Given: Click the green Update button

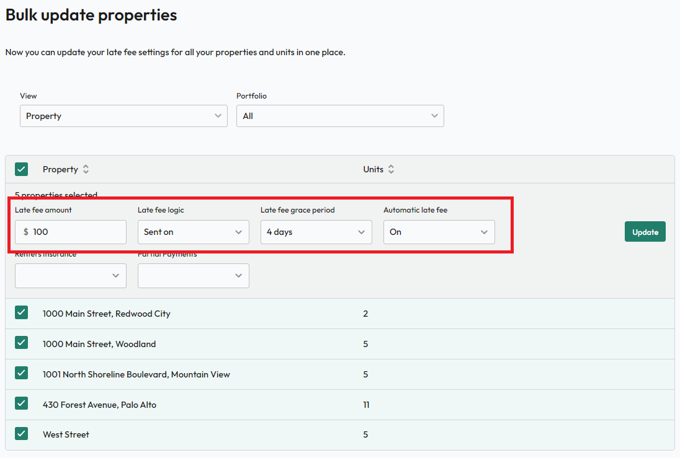Looking at the screenshot, I should pyautogui.click(x=645, y=232).
